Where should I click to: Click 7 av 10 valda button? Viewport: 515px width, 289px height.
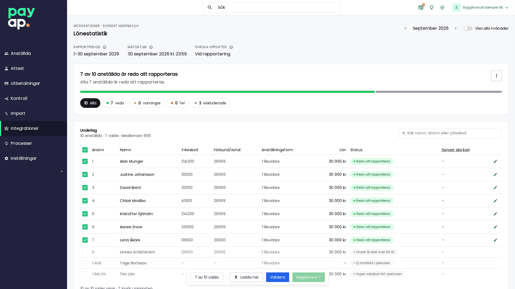[207, 277]
